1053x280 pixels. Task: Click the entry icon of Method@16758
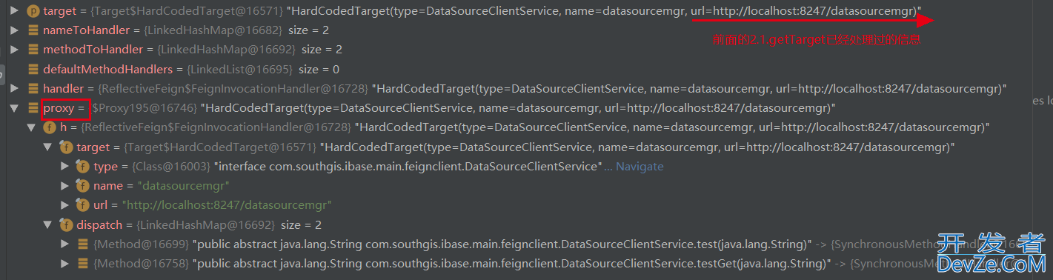(x=83, y=263)
